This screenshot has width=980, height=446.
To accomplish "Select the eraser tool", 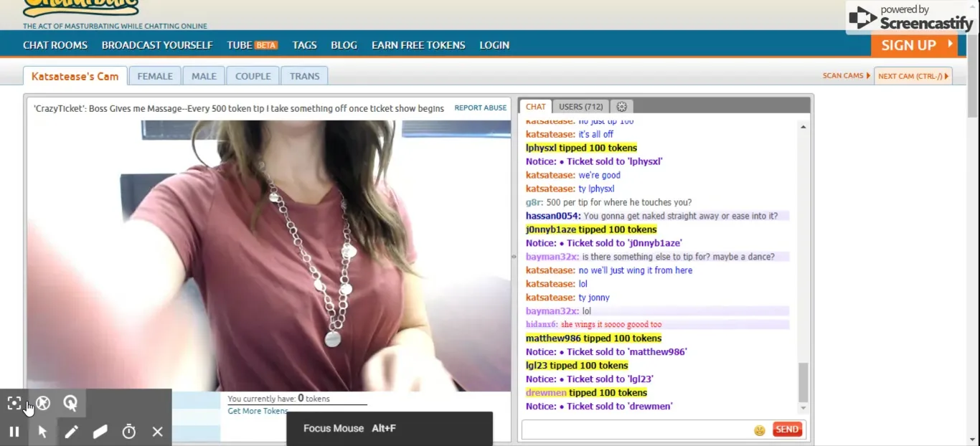I will click(x=100, y=432).
